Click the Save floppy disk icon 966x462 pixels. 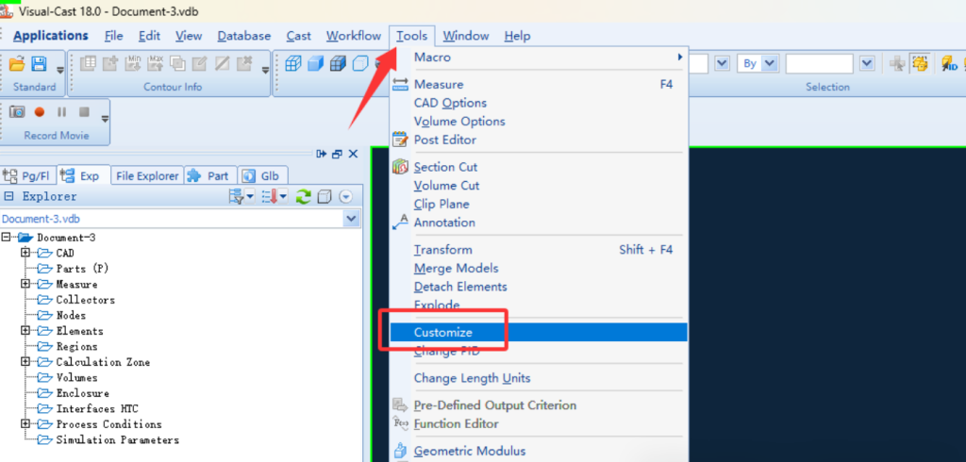(x=39, y=64)
